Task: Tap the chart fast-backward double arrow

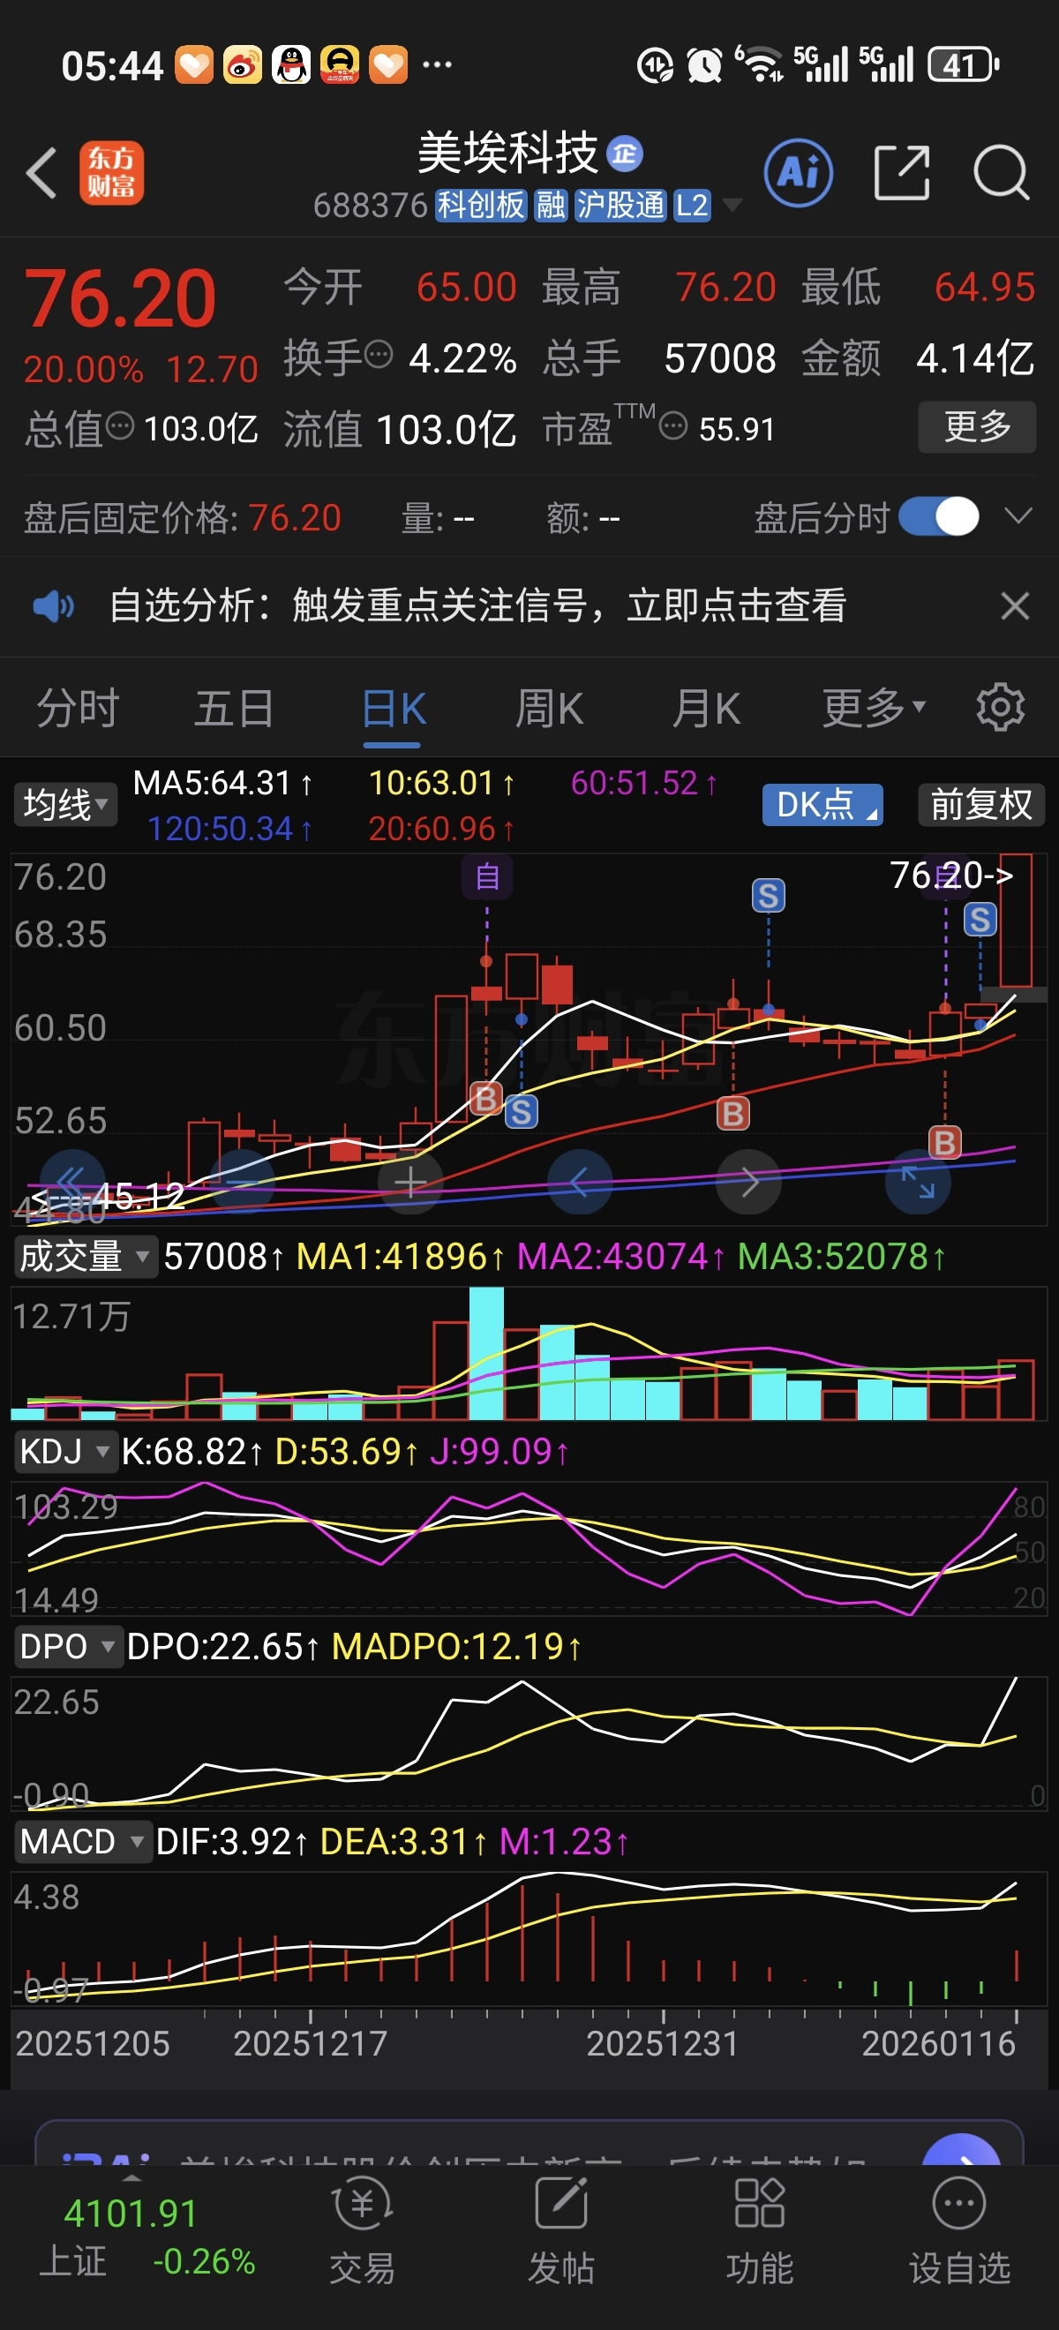Action: point(72,1181)
